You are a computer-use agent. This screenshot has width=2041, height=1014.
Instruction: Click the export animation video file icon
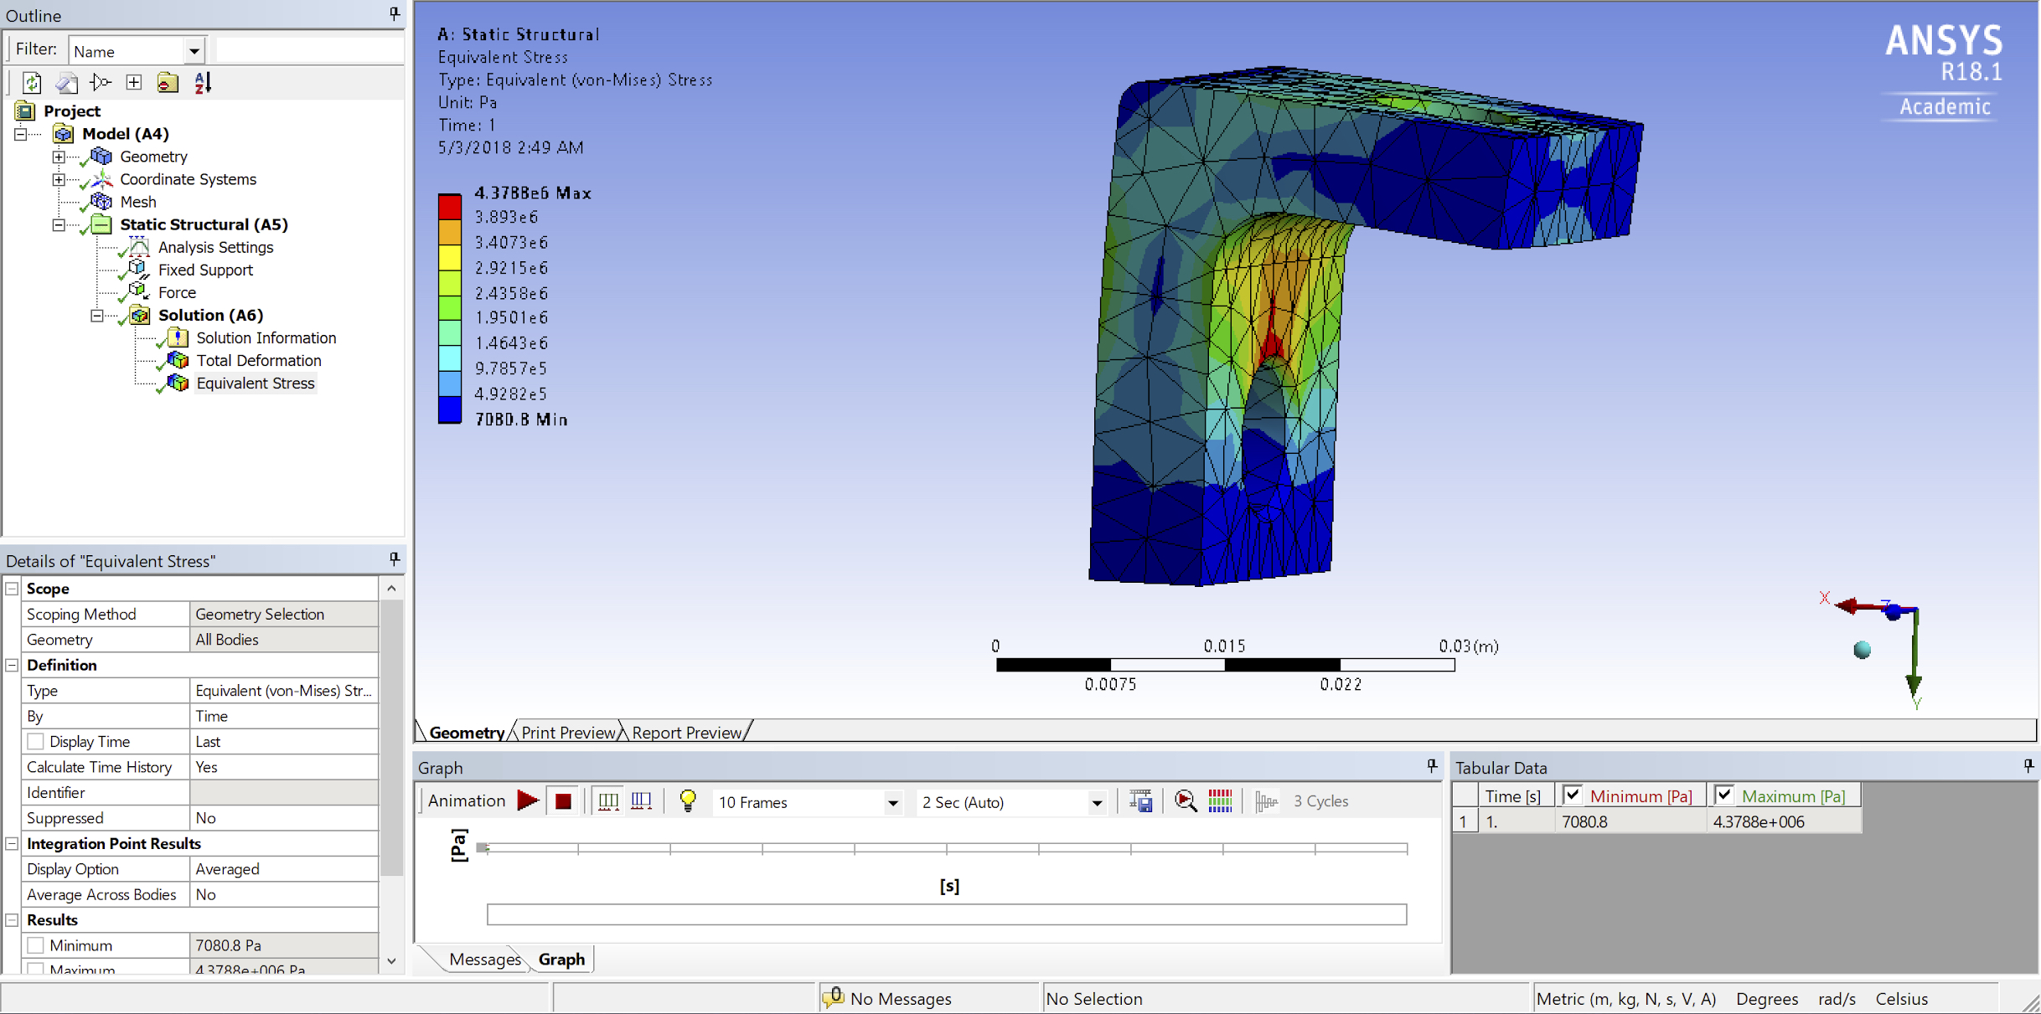click(x=1140, y=801)
